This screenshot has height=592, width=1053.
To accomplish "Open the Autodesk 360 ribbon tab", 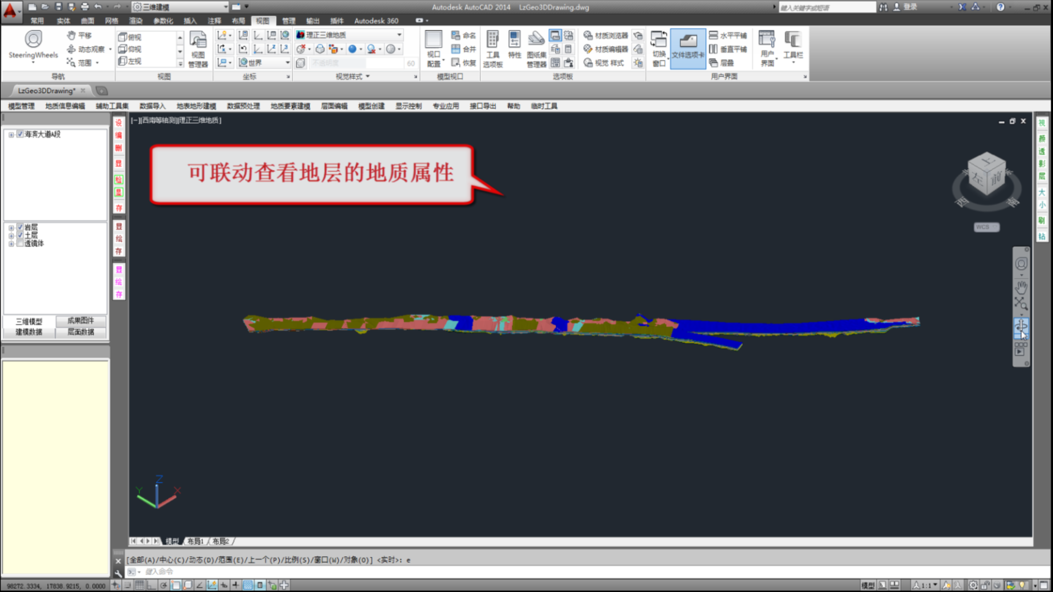I will [x=376, y=21].
